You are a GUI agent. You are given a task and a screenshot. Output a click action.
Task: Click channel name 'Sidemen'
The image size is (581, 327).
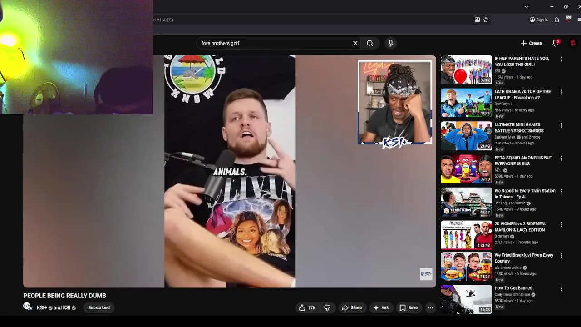(x=502, y=236)
